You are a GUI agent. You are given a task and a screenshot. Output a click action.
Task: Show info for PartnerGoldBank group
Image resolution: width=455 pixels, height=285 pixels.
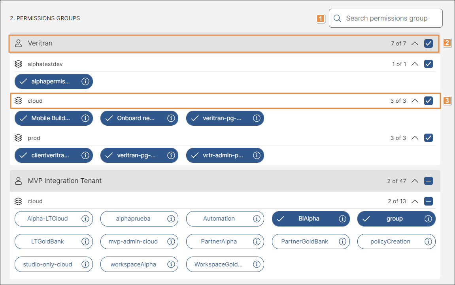click(342, 242)
